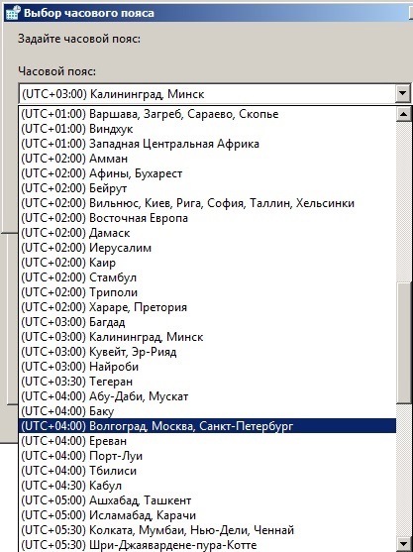
Task: Pick the Ашхабад, Ташкент time zone
Action: (x=207, y=500)
